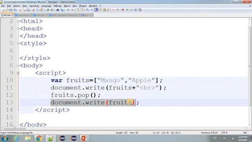Open the File menu

[x=3, y=6]
